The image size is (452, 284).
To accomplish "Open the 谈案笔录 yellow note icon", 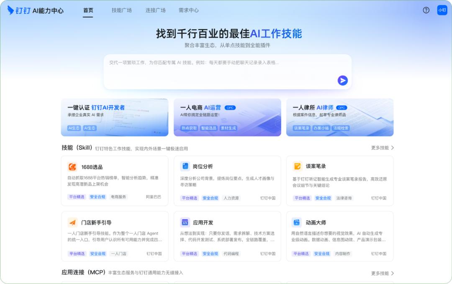I will [x=298, y=166].
